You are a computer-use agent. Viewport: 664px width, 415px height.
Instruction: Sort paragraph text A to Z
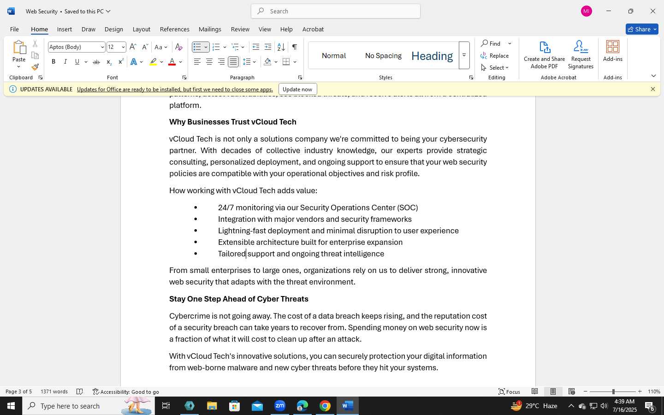[x=281, y=47]
